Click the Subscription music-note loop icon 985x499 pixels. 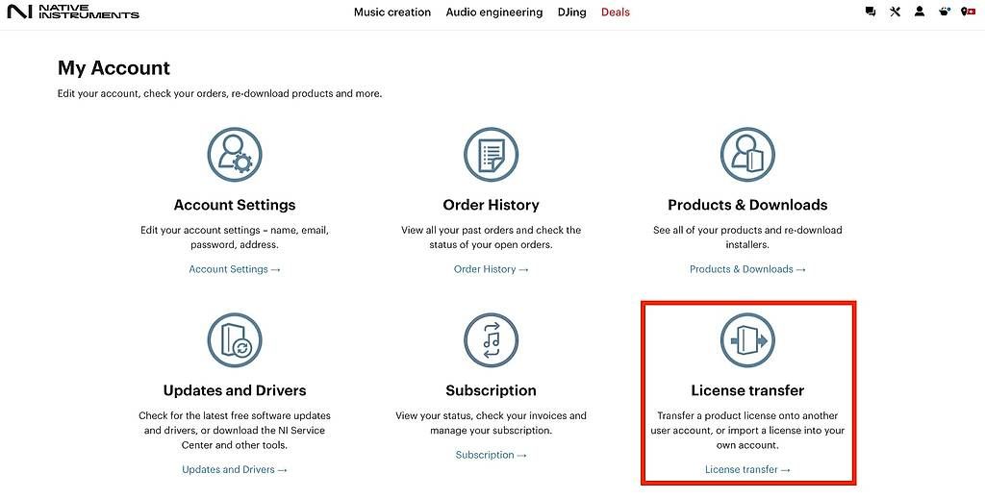(x=492, y=340)
